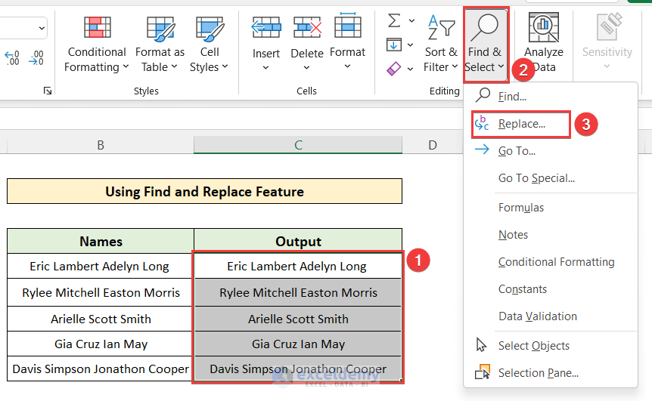Screen dimensions: 652x401
Task: Choose Replace... from the menu
Action: pos(521,124)
